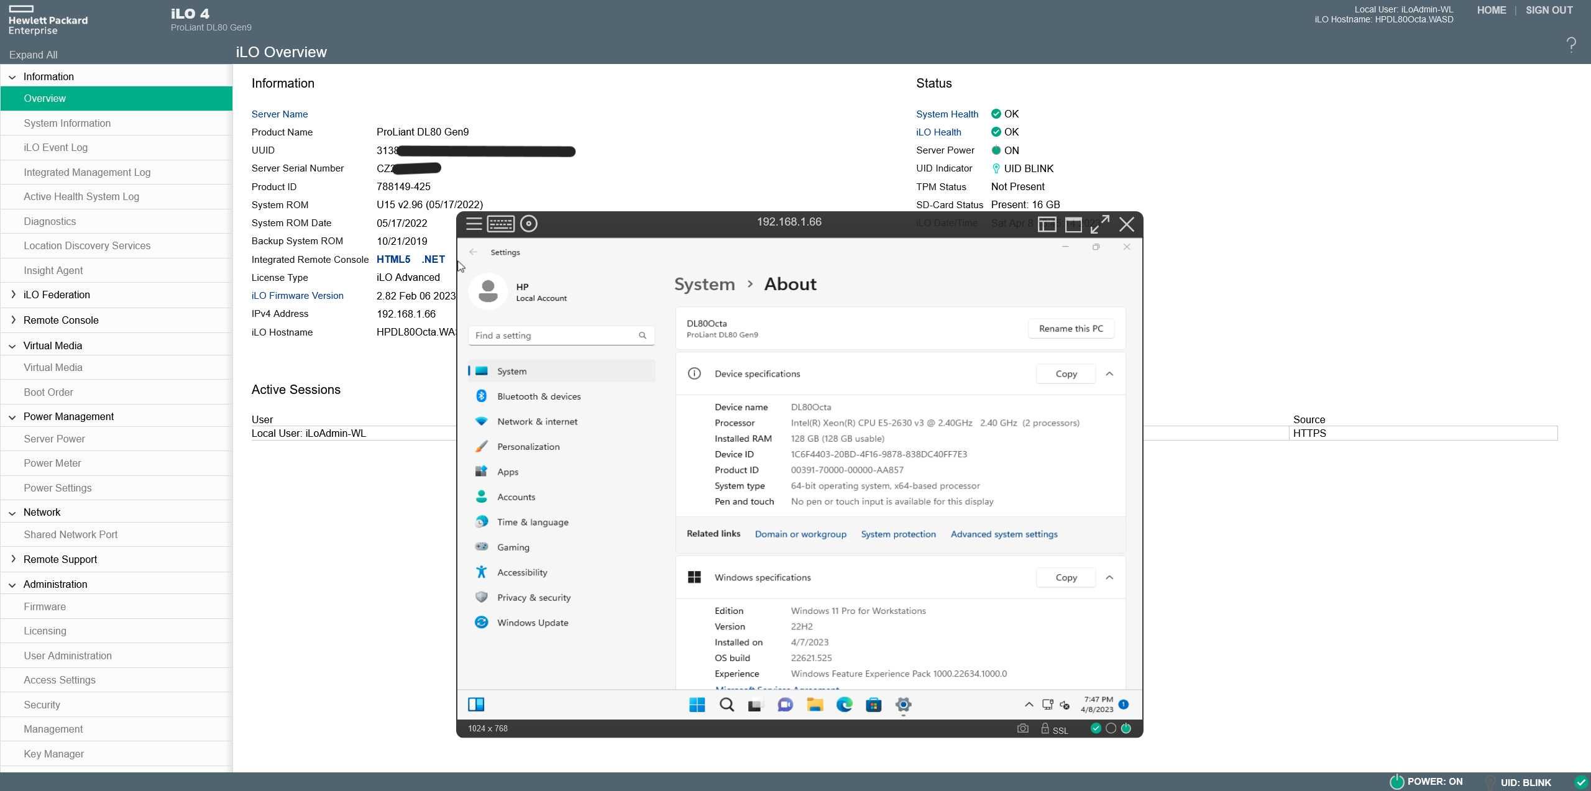Click the POWER: ON icon in footer
The width and height of the screenshot is (1591, 791).
(x=1396, y=782)
